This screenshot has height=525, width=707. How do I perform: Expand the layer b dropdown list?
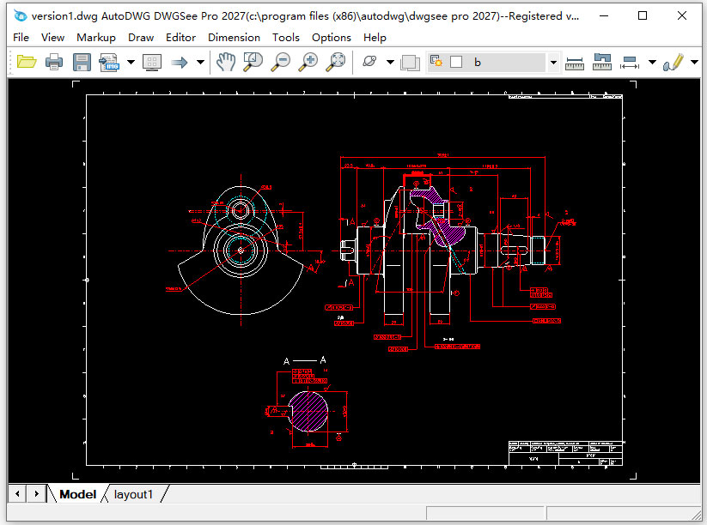pyautogui.click(x=553, y=62)
